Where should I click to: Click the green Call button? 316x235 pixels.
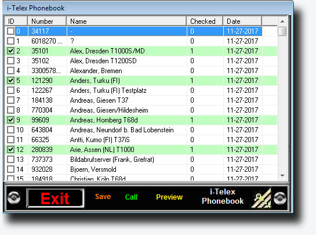[x=131, y=197]
